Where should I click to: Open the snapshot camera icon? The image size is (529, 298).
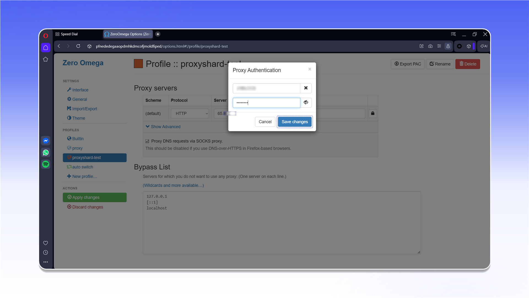pyautogui.click(x=430, y=46)
